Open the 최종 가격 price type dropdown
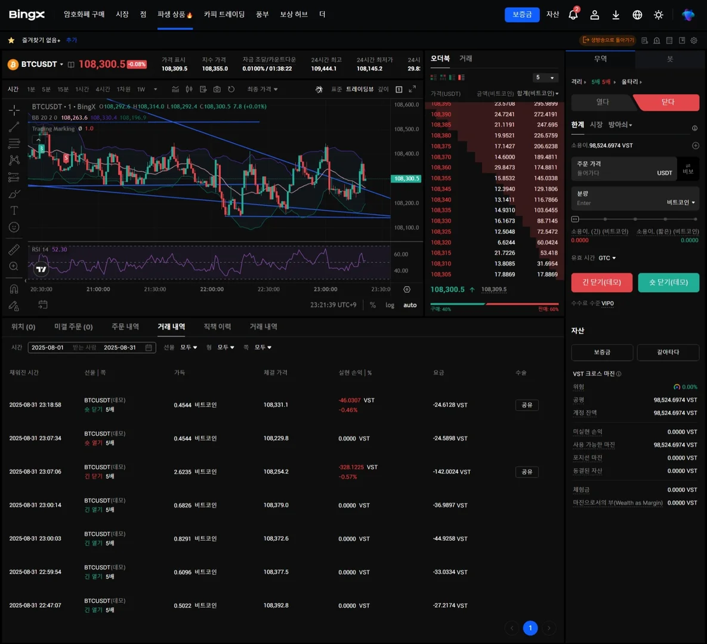707x644 pixels. pos(263,89)
